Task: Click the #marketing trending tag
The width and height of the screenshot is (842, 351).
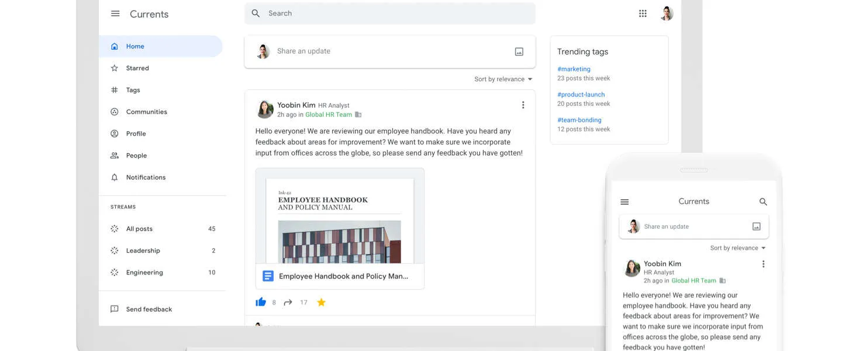Action: point(574,69)
